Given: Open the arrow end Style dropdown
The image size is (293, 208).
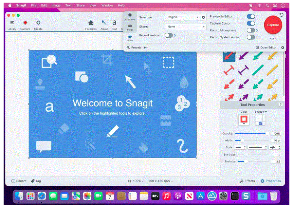Looking at the screenshot, I should click(x=275, y=147).
